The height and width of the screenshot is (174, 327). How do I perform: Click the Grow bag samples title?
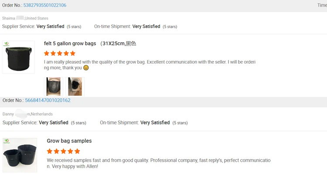[69, 141]
